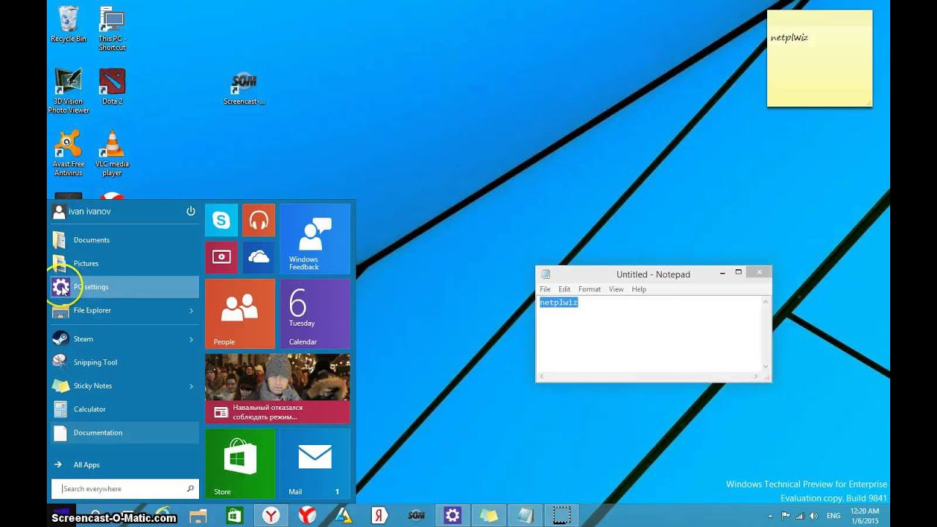Select Avast Free Antivirus desktop icon

point(68,154)
